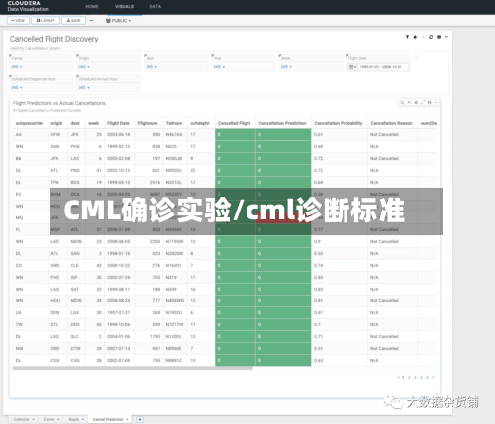
Task: Go to results page 5
Action: [x=427, y=377]
